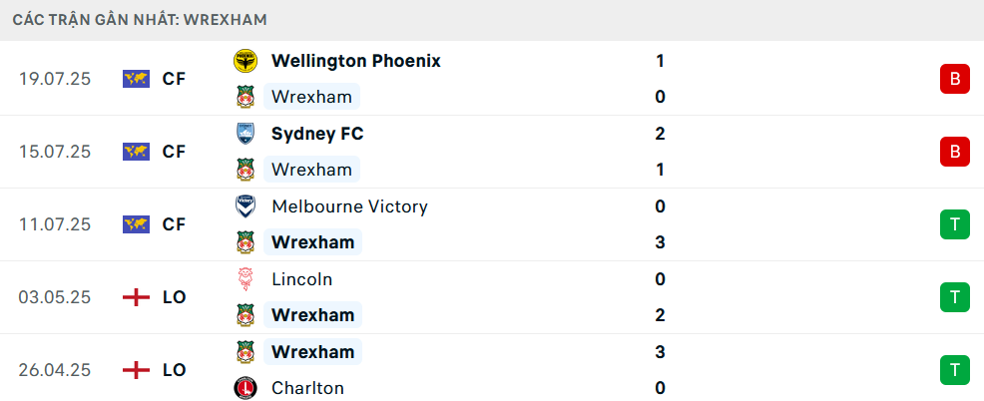Open the Charlton team link
Viewport: 984px width, 401px height.
(x=307, y=388)
